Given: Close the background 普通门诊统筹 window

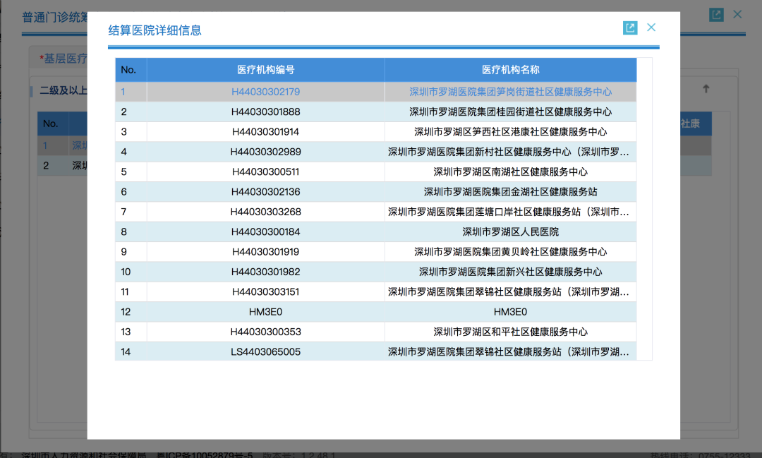Looking at the screenshot, I should tap(738, 14).
